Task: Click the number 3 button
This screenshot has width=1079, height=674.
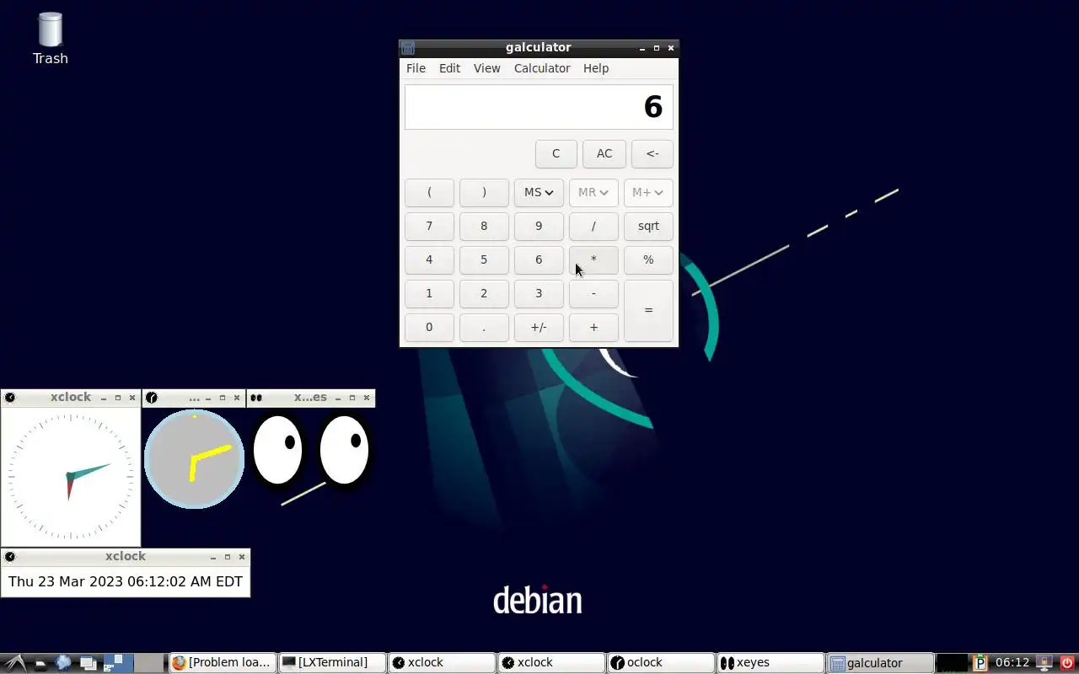Action: point(539,293)
